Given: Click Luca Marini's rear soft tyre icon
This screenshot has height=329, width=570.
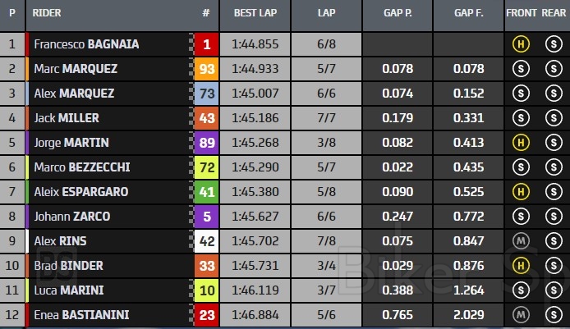Looking at the screenshot, I should click(x=552, y=290).
